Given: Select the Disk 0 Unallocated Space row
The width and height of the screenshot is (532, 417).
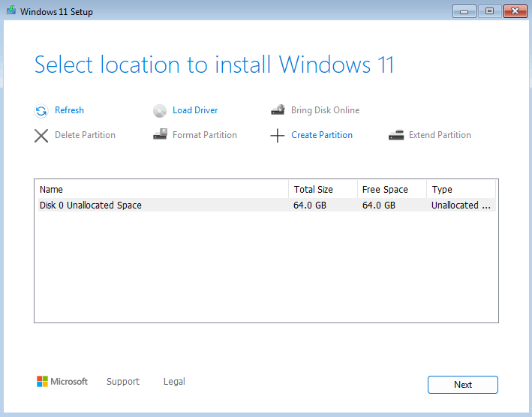Looking at the screenshot, I should [266, 205].
